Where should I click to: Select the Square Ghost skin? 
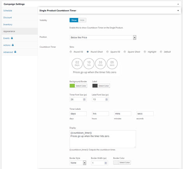tap(125, 52)
